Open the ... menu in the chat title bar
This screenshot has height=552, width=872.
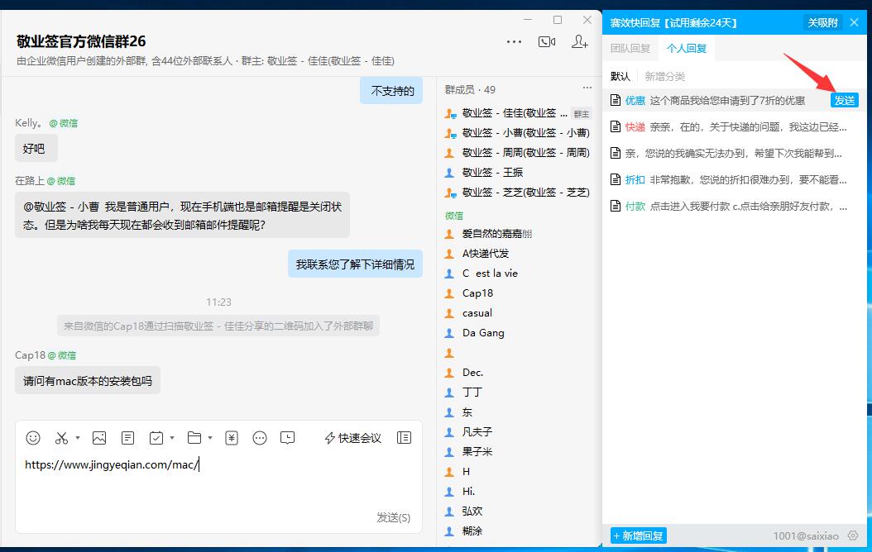[x=514, y=41]
